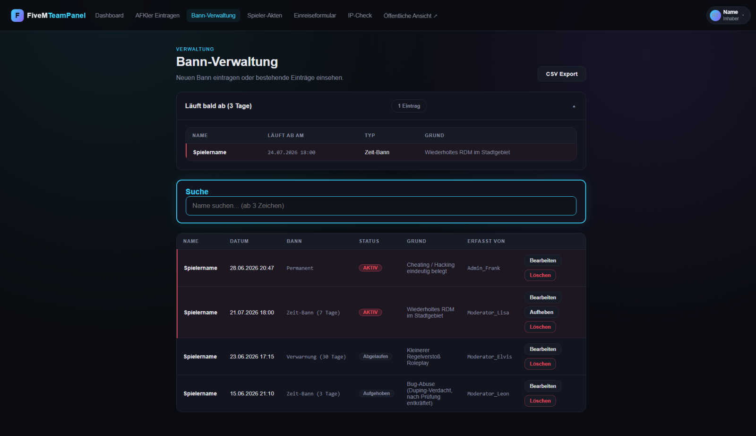
Task: Go to AFKler Eintragen
Action: 157,16
